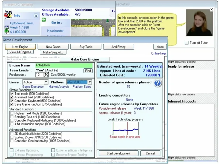Uncheck Animated Text (750 Codelines)
This screenshot has height=164, width=219.
pos(12,97)
